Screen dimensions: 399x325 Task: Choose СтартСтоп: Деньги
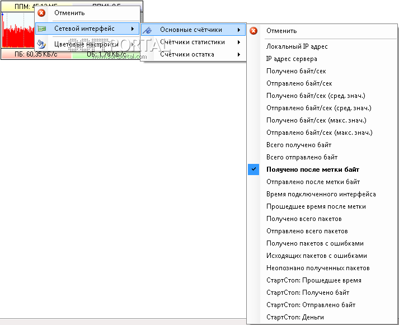click(x=322, y=317)
